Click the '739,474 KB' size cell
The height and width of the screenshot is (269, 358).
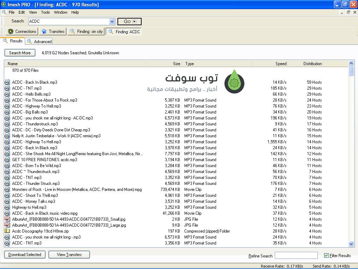pos(170,189)
